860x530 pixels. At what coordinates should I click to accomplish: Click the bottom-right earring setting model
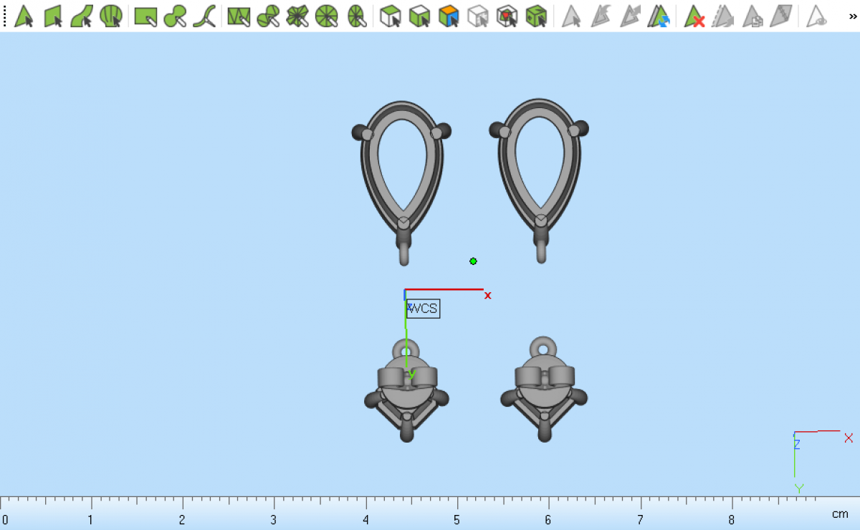coord(544,390)
